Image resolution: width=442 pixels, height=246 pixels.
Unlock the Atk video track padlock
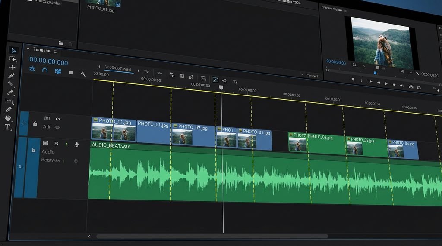point(35,123)
